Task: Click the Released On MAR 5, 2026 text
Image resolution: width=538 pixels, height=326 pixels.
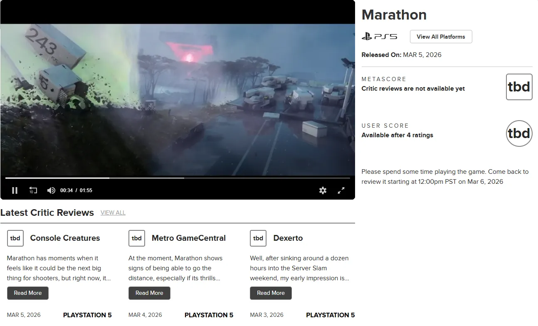Action: [x=402, y=55]
